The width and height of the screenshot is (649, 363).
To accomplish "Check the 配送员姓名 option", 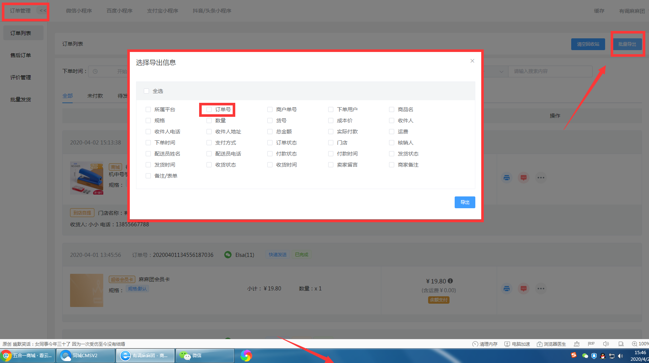I will (148, 154).
